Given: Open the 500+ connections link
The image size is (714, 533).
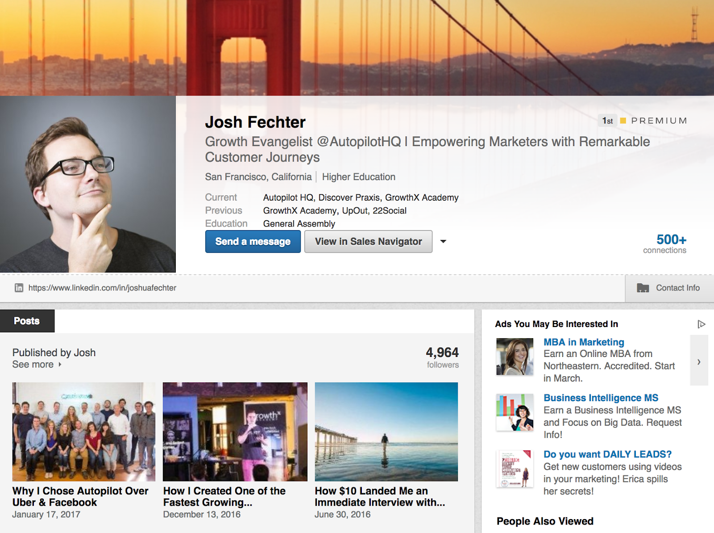Looking at the screenshot, I should (x=665, y=243).
